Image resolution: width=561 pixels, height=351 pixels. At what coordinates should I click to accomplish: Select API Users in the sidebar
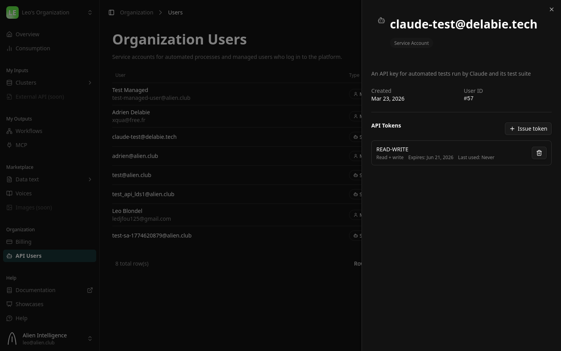tap(28, 256)
